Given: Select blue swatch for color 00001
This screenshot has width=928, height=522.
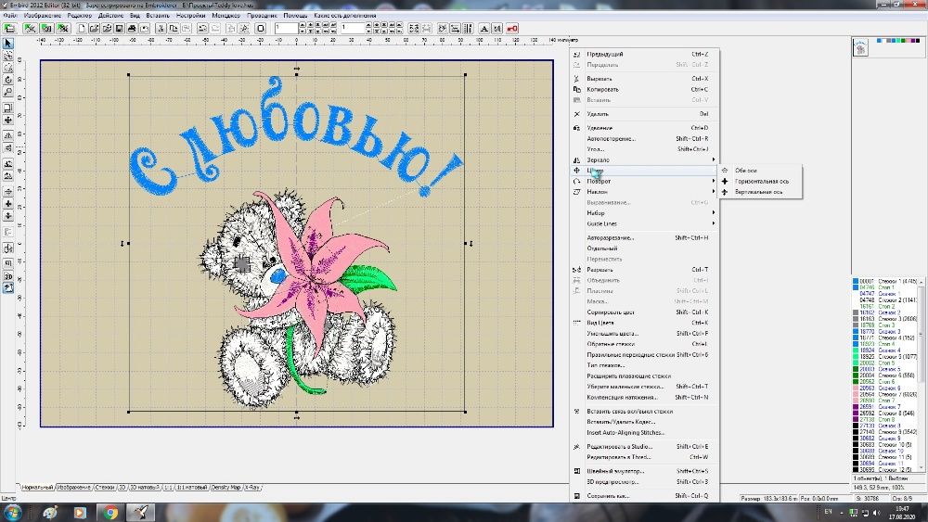Looking at the screenshot, I should tap(856, 281).
